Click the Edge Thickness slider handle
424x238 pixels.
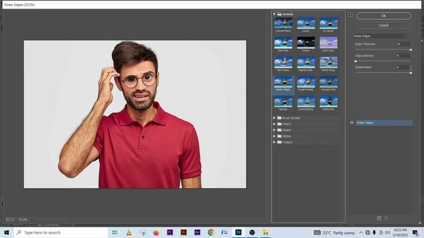click(x=411, y=50)
